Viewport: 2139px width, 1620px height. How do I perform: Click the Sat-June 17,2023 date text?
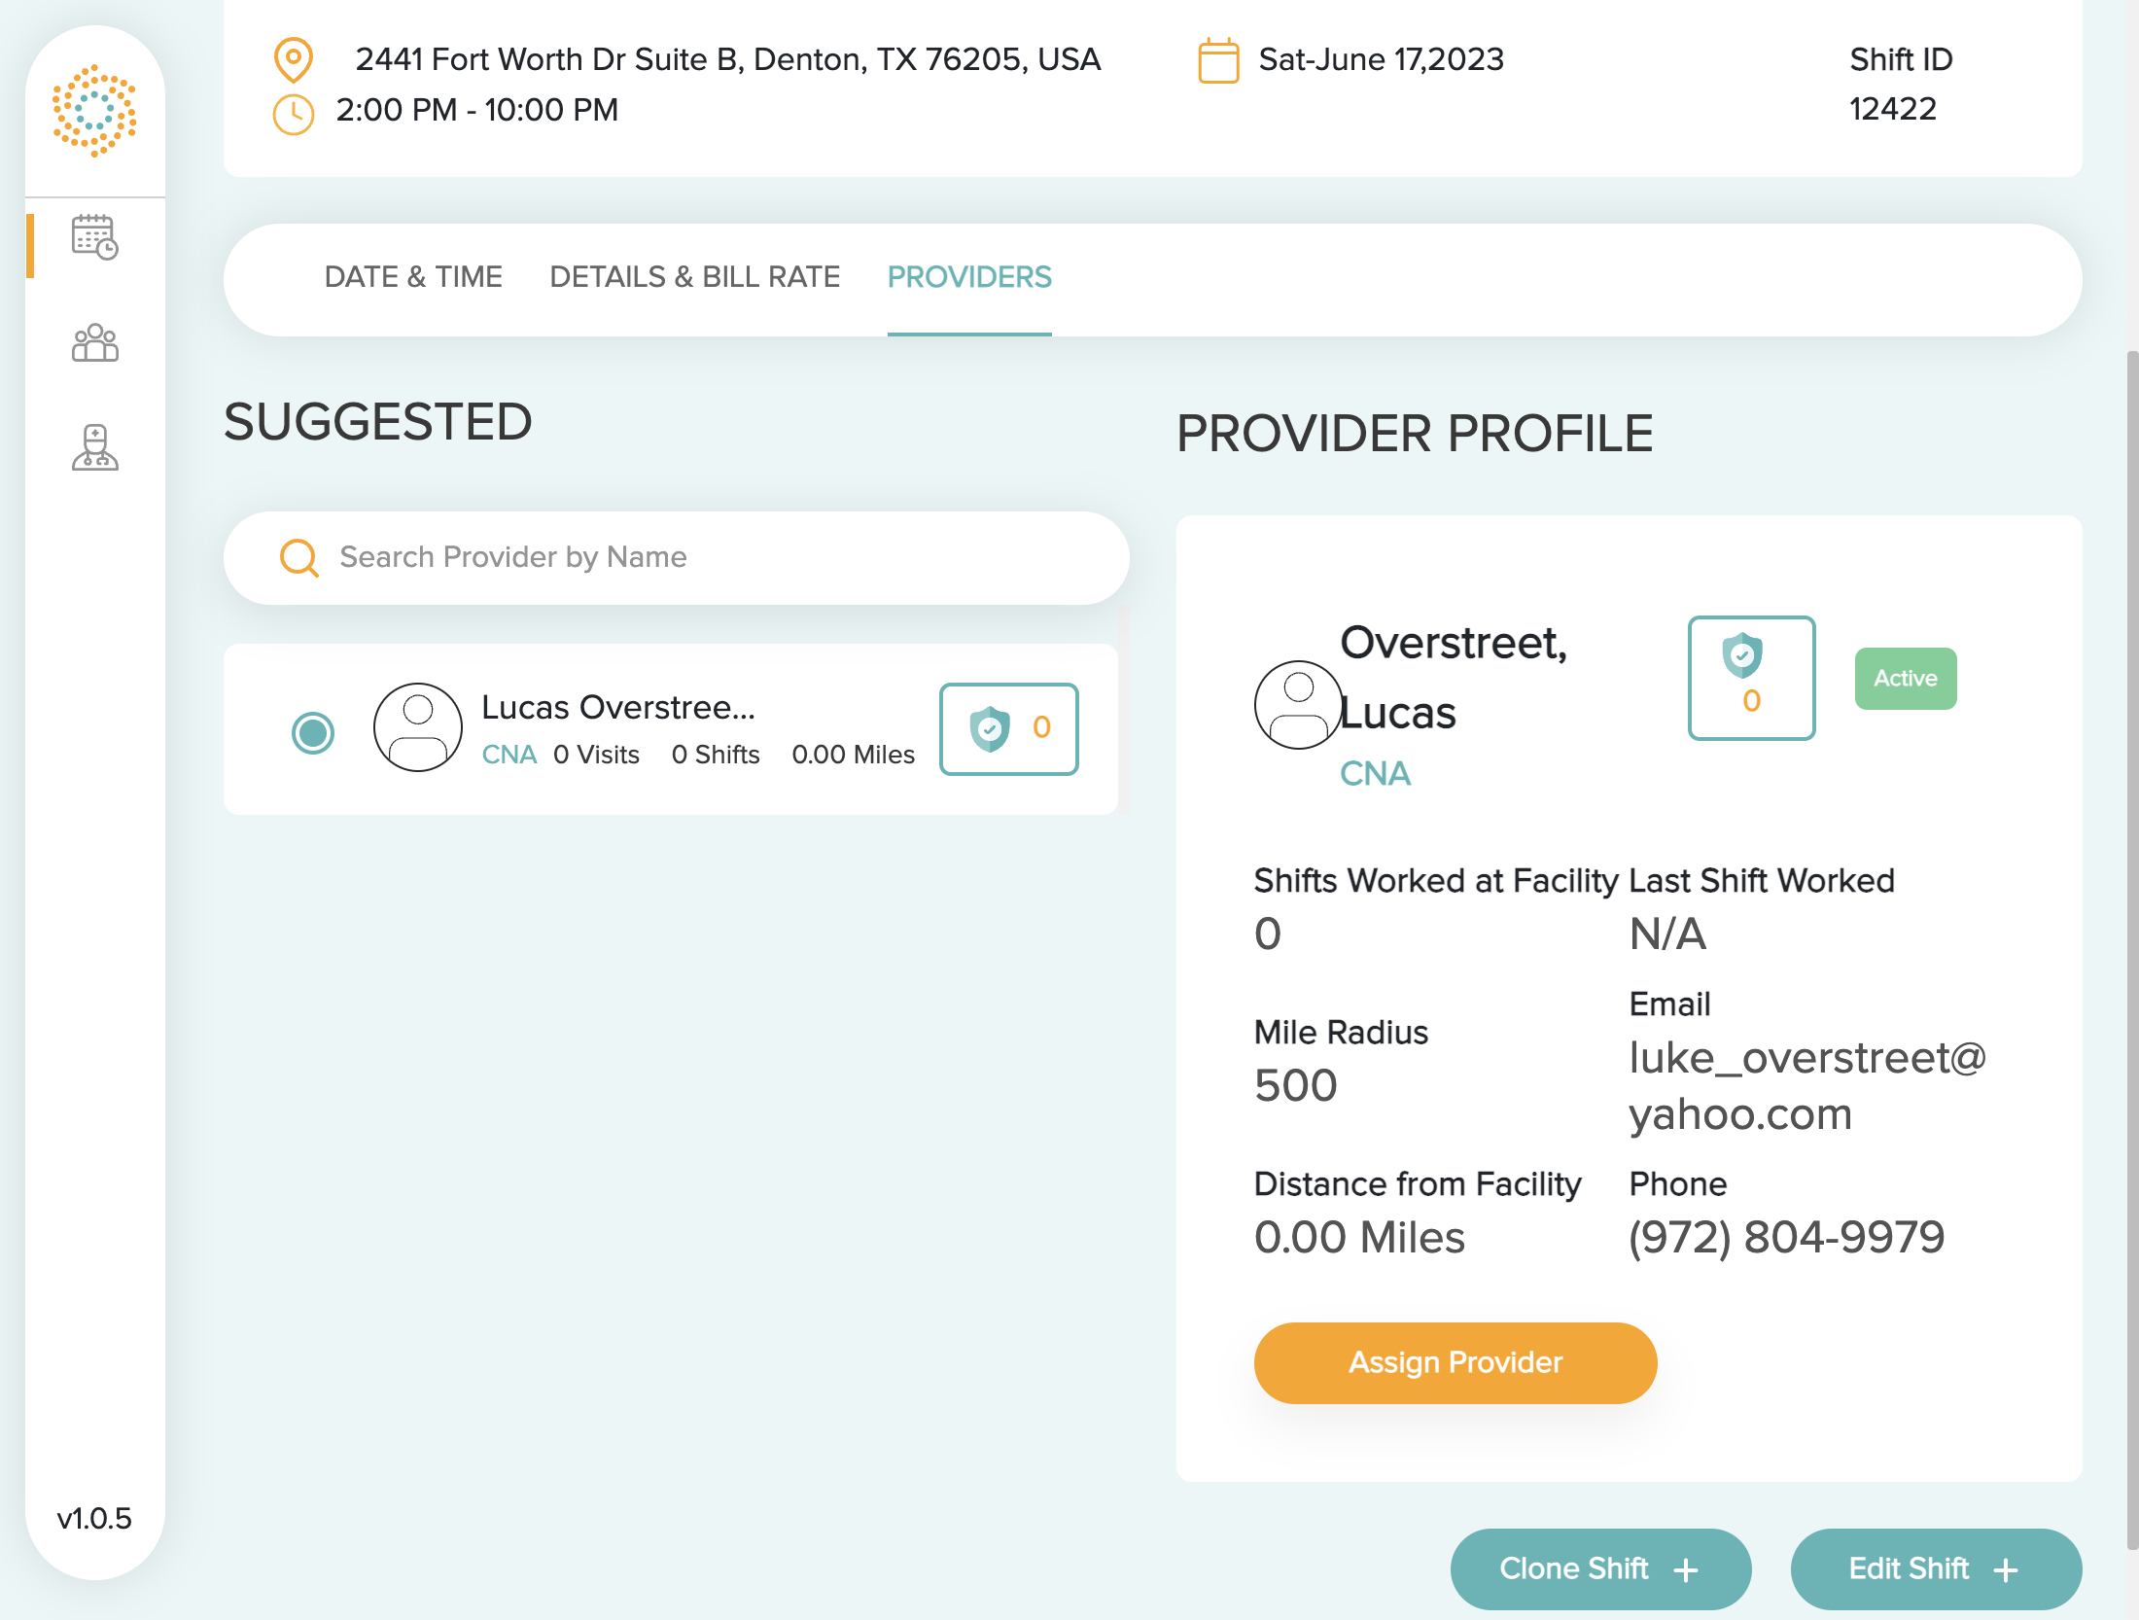pyautogui.click(x=1381, y=59)
